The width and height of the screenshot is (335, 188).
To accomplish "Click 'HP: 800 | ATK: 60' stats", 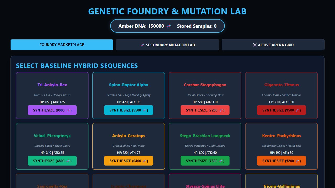I will pyautogui.click(x=205, y=153).
